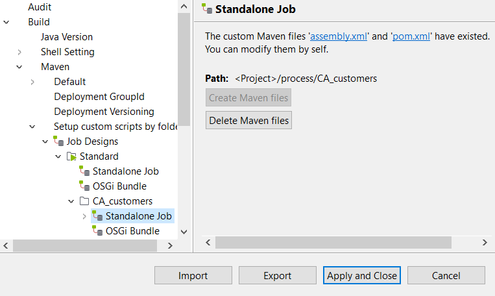Open the pom.xml link
This screenshot has width=495, height=296.
[x=411, y=36]
